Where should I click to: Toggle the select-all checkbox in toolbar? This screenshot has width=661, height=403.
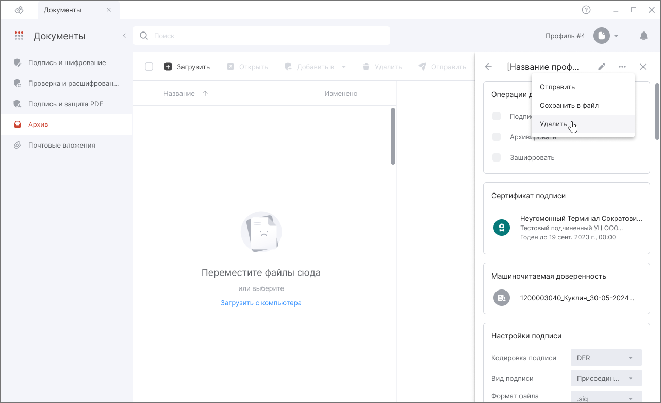coord(149,67)
